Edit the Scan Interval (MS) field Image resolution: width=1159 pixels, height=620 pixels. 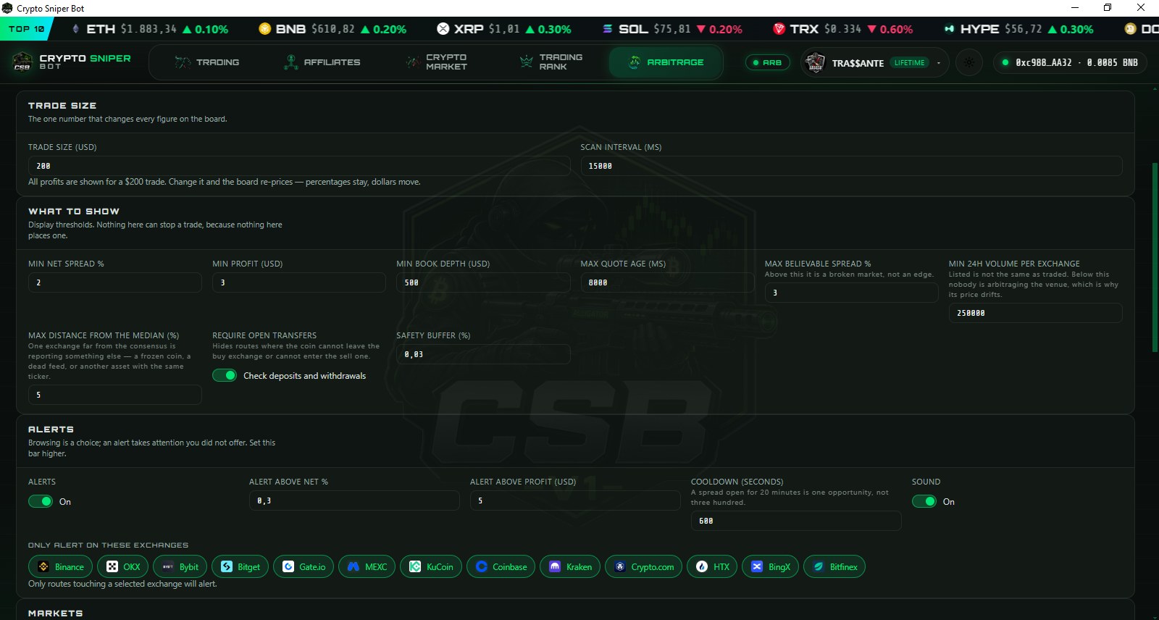pos(851,166)
